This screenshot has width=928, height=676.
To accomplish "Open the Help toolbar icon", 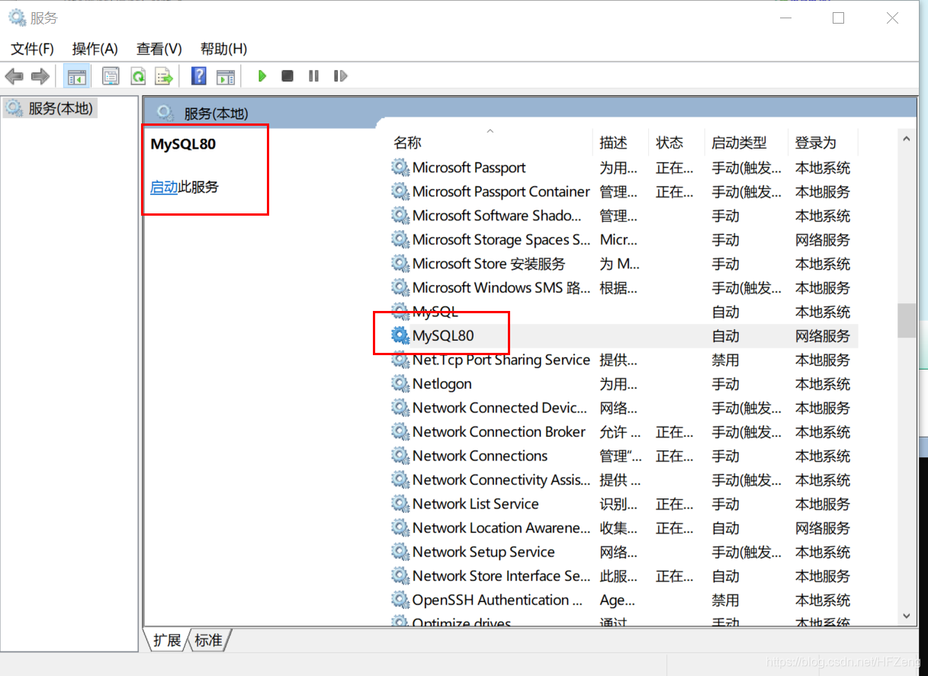I will point(199,76).
